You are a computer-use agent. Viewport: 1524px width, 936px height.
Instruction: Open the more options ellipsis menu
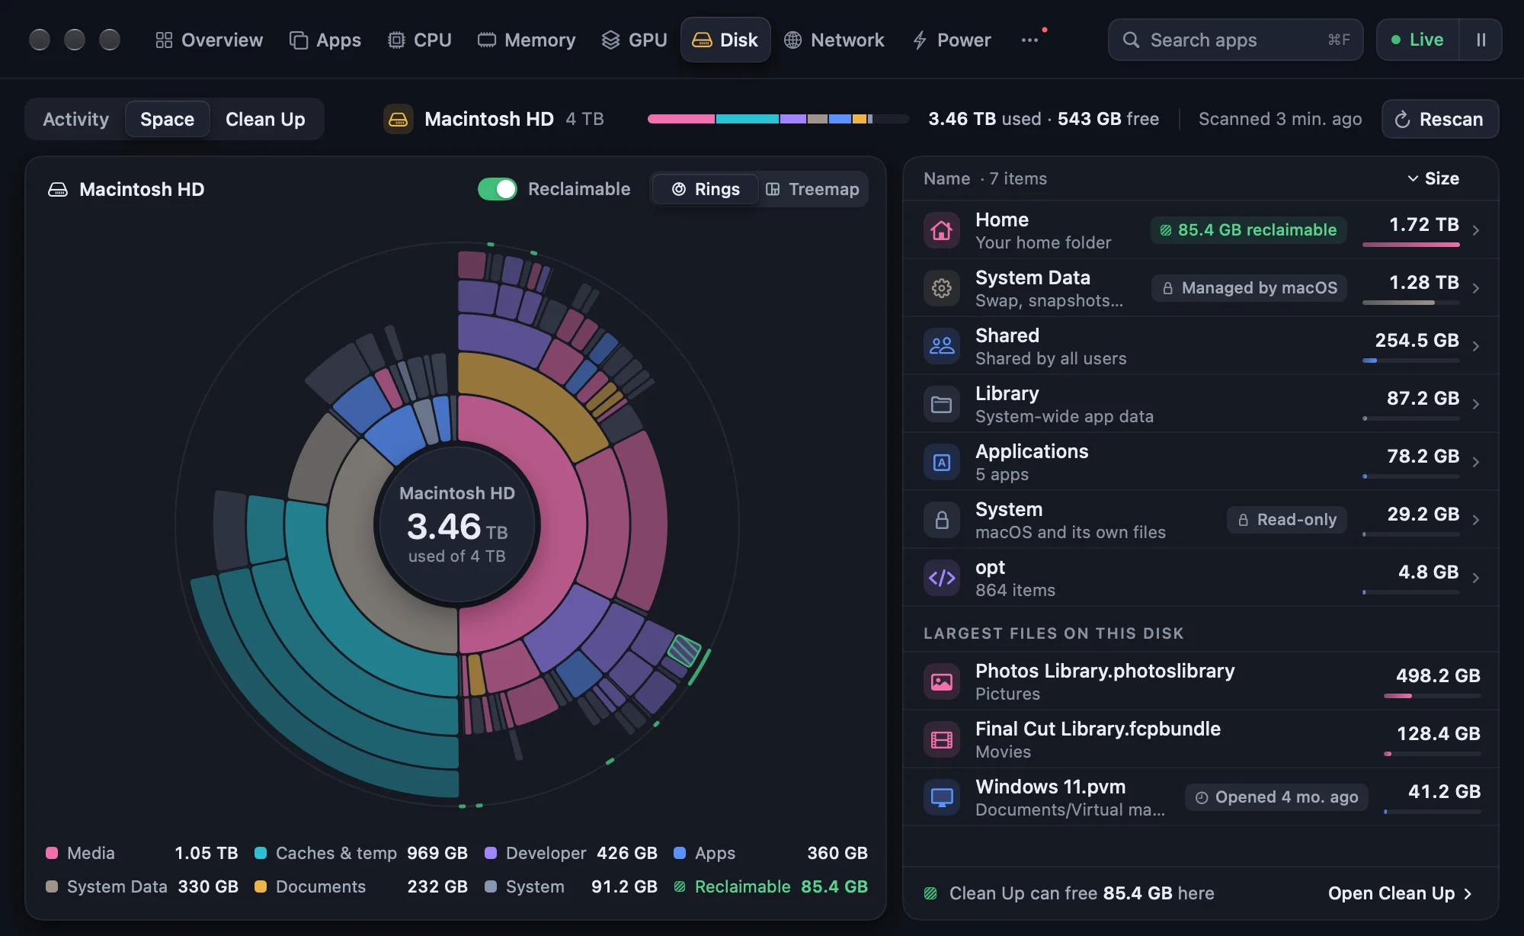pyautogui.click(x=1029, y=40)
